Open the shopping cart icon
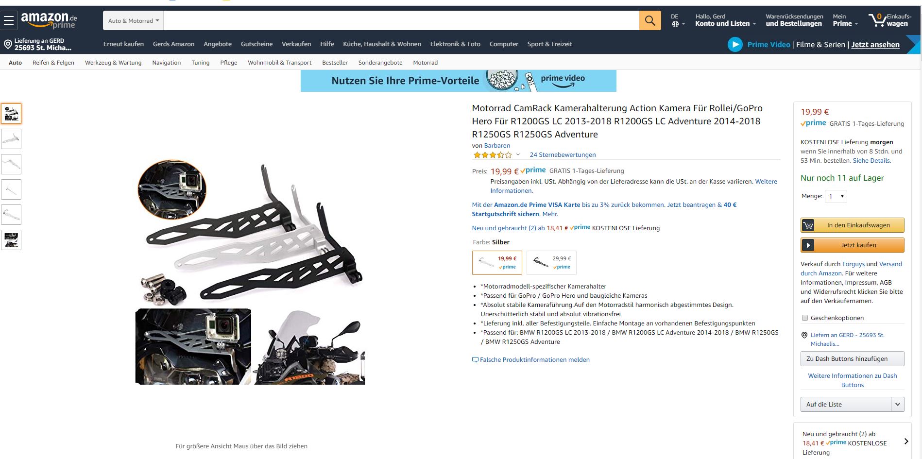Viewport: 922px width, 459px height. click(x=877, y=20)
